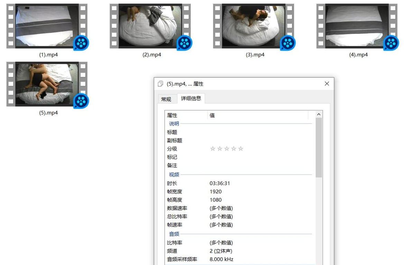Select the (2).mp4 video thumbnail
410x265 pixels.
(150, 26)
